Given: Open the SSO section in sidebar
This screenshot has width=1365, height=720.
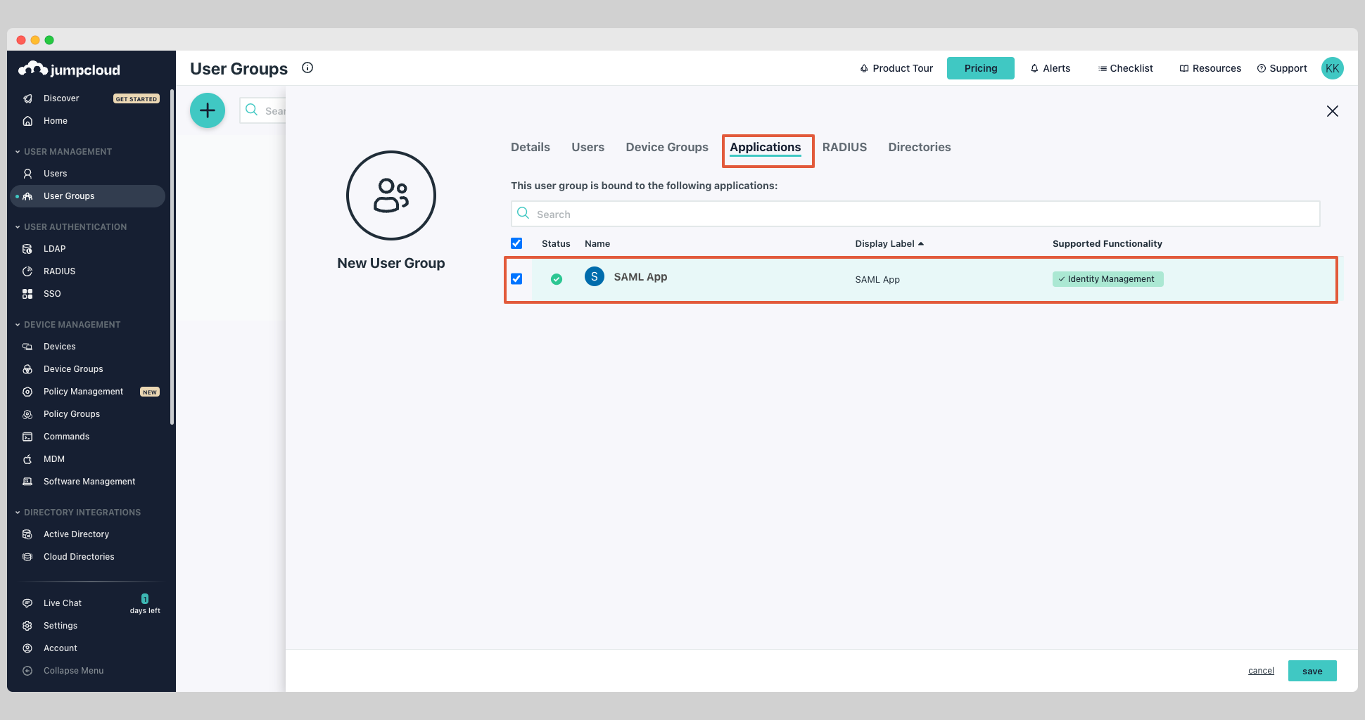Looking at the screenshot, I should pos(51,293).
